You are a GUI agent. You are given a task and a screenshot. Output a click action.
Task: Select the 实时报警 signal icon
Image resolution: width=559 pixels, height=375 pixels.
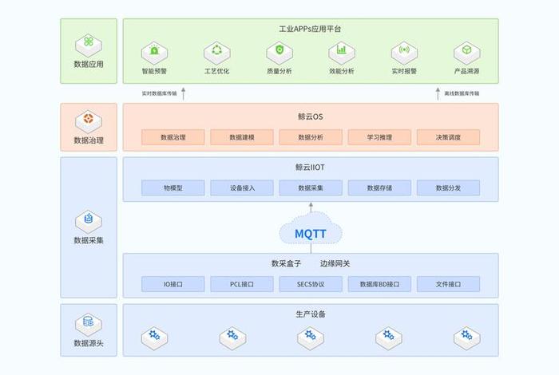click(x=404, y=53)
